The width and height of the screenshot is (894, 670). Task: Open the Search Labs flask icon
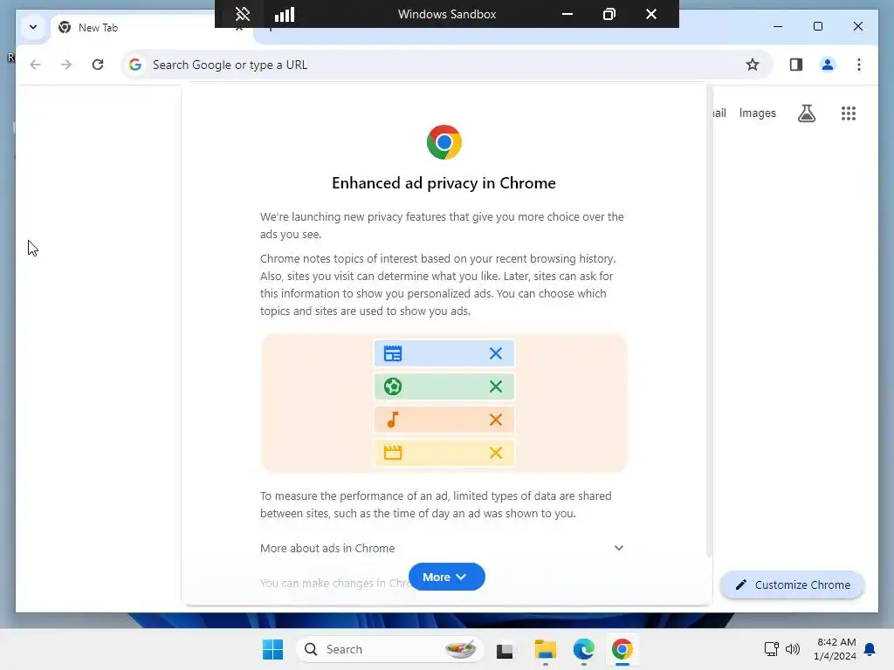(x=806, y=113)
